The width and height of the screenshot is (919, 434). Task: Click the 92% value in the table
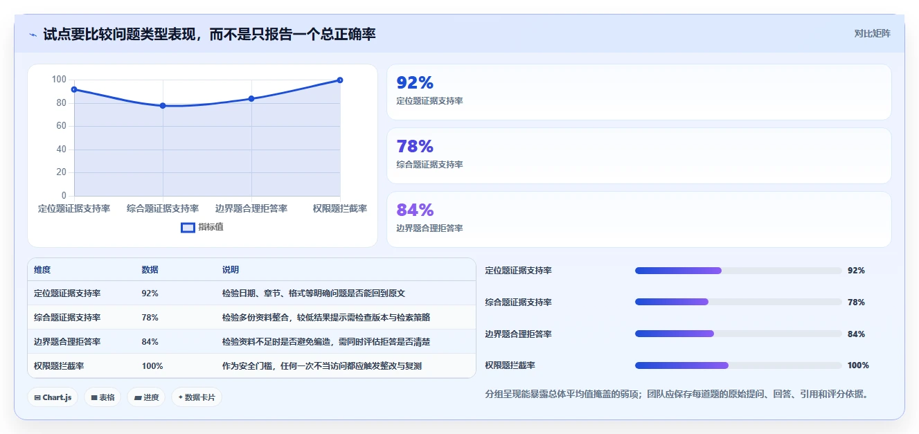tap(150, 293)
